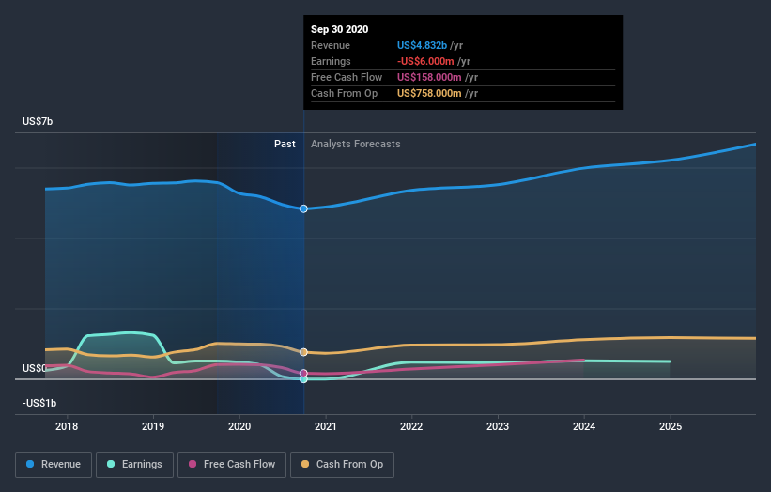
Task: Click the Analysts Forecasts label
Action: click(x=356, y=144)
